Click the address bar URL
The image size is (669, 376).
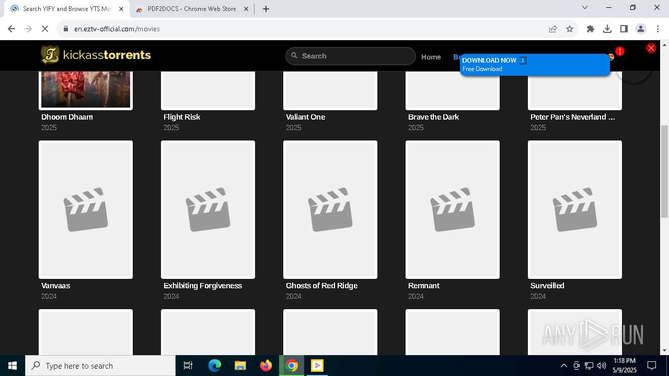[117, 29]
